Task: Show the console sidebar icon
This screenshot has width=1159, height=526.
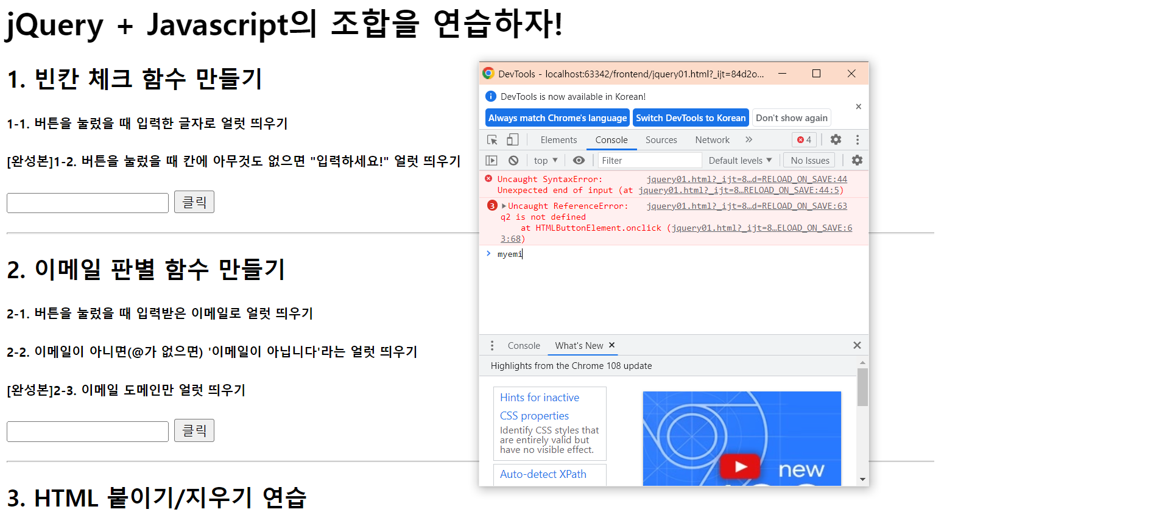Action: coord(491,160)
